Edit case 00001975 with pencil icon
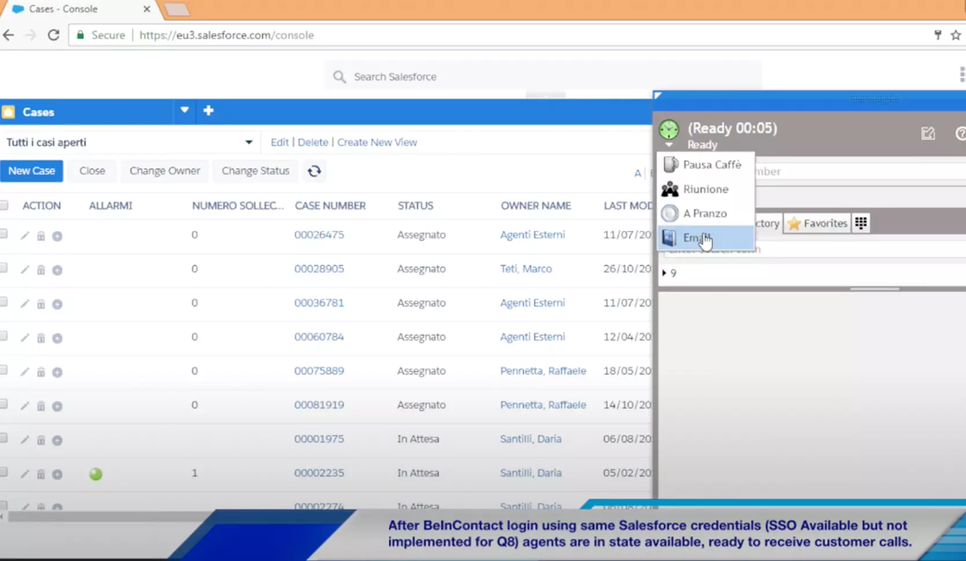Image resolution: width=966 pixels, height=561 pixels. pos(24,440)
